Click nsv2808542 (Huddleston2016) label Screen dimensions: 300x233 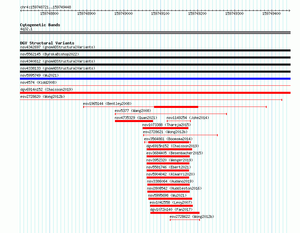(x=174, y=188)
